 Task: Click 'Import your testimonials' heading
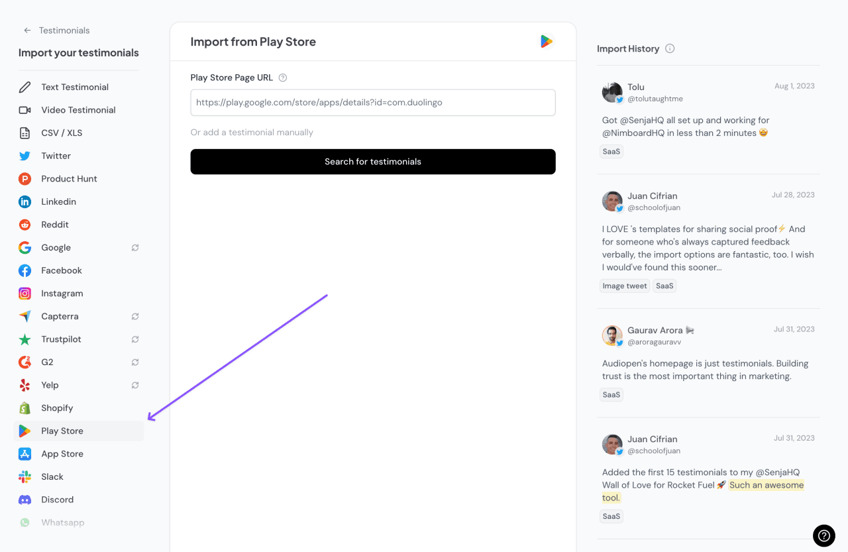pyautogui.click(x=79, y=53)
